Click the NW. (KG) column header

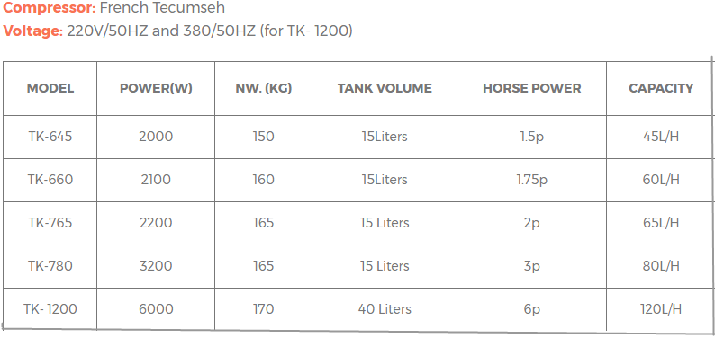(264, 88)
